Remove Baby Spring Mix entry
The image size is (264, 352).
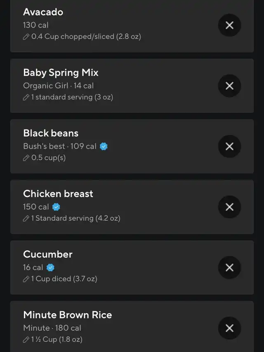229,86
